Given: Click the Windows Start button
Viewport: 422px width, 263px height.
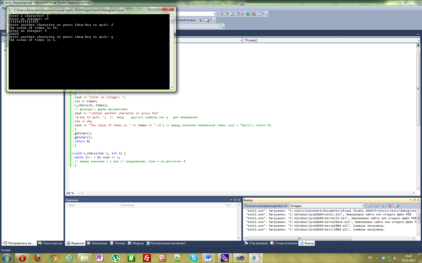Looking at the screenshot, I should tap(7, 258).
